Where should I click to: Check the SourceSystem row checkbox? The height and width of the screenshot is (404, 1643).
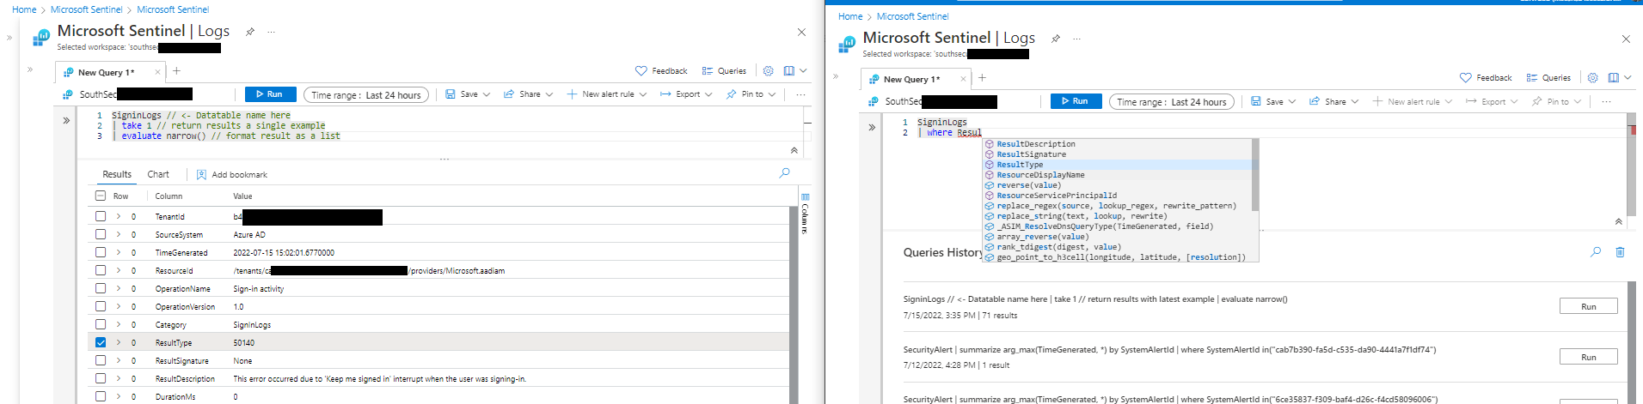[x=101, y=234]
